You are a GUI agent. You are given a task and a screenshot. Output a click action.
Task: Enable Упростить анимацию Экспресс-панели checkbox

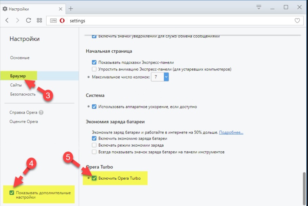point(94,69)
